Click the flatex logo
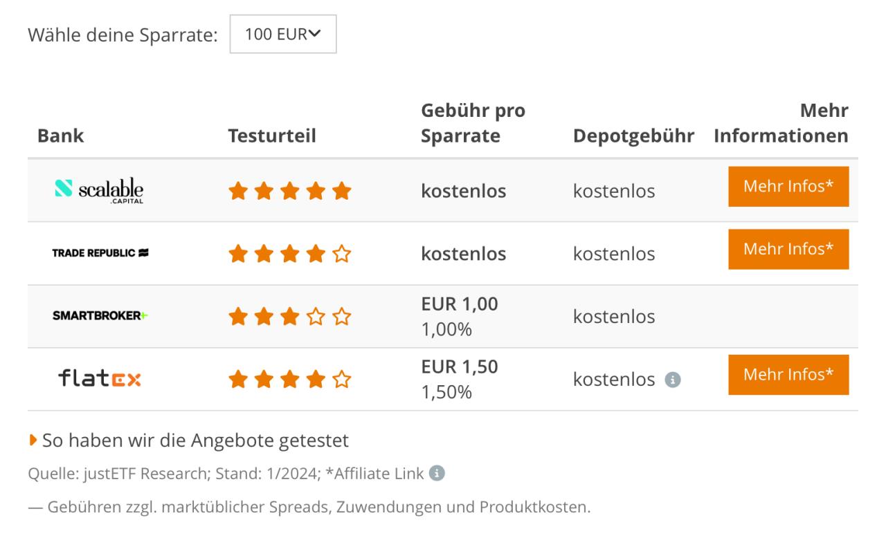 pos(100,378)
